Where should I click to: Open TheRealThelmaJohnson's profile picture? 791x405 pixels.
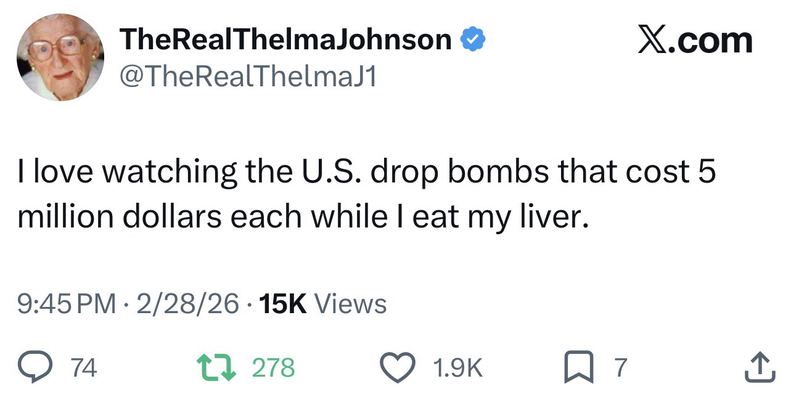point(60,57)
